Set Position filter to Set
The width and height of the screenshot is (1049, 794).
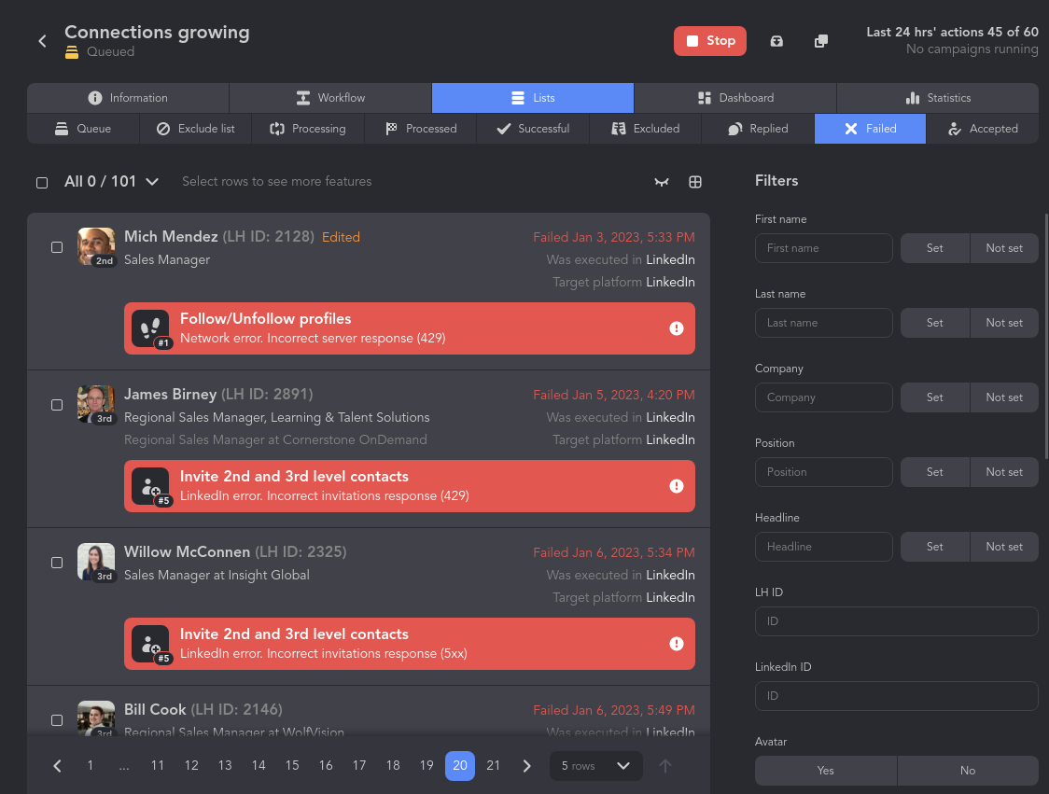pyautogui.click(x=934, y=472)
